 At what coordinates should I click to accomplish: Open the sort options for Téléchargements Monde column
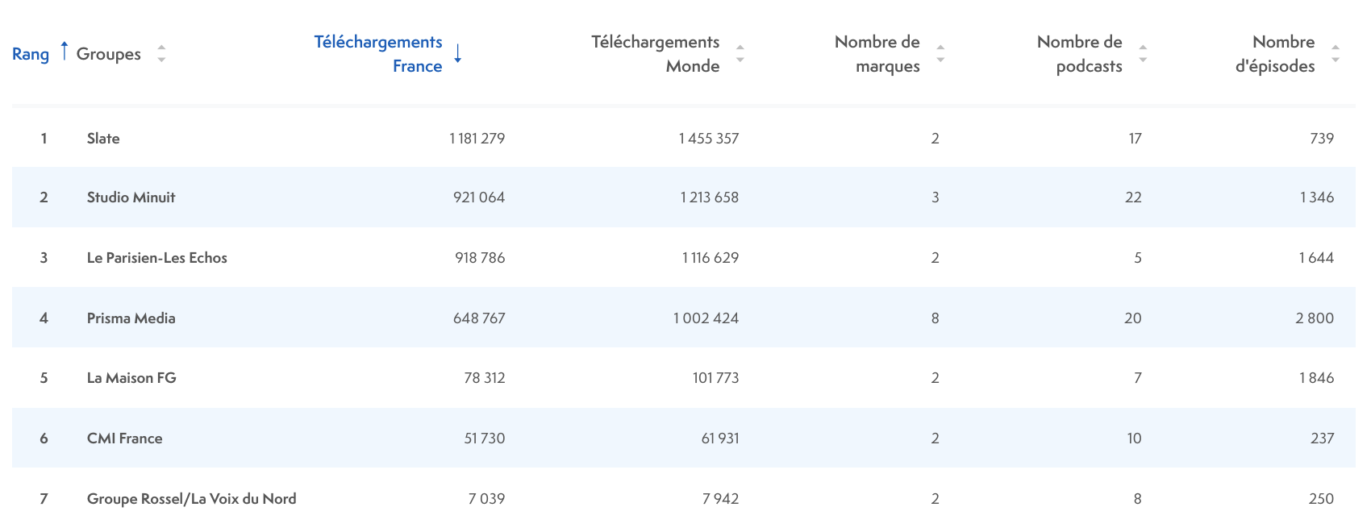click(x=740, y=53)
